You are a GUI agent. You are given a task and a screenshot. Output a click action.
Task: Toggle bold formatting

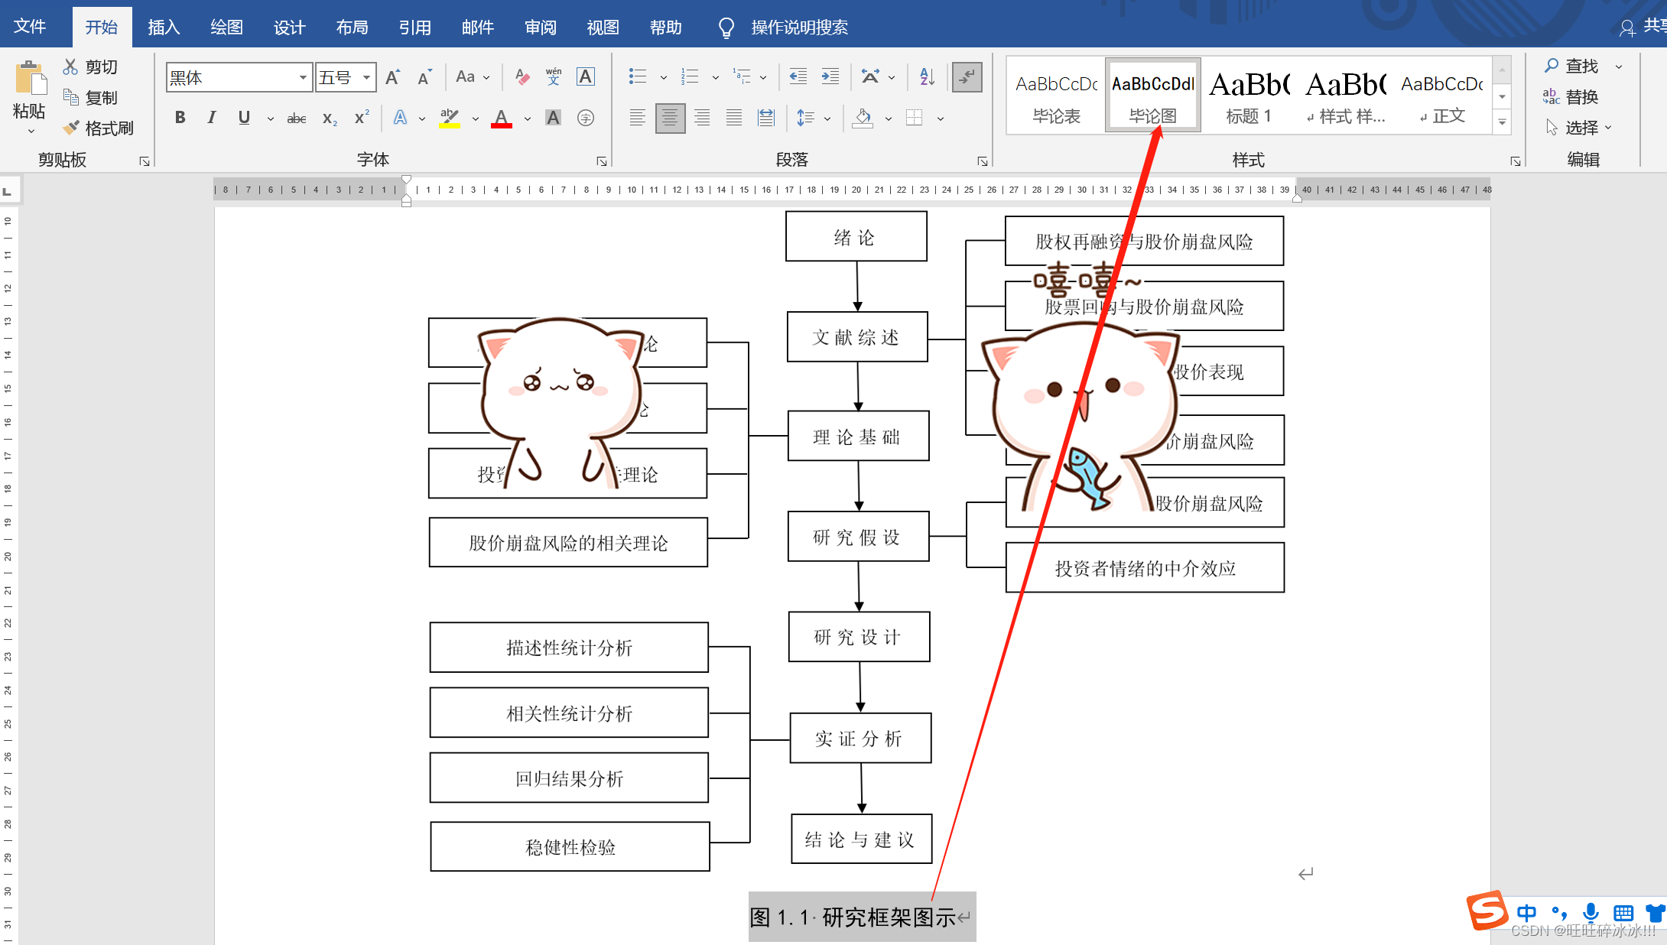(180, 118)
